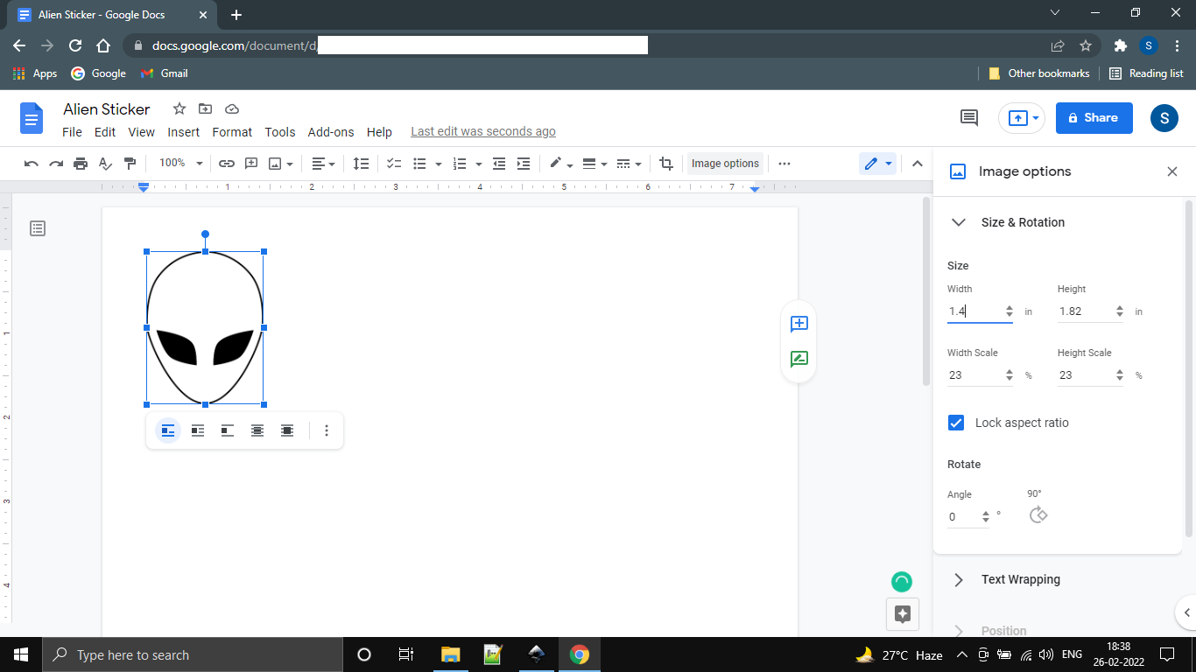Click the Share button

point(1094,117)
